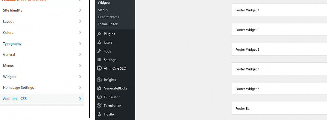Screen dimensions: 327x120
Task: Expand the Colors customizer section
Action: [x=42, y=33]
